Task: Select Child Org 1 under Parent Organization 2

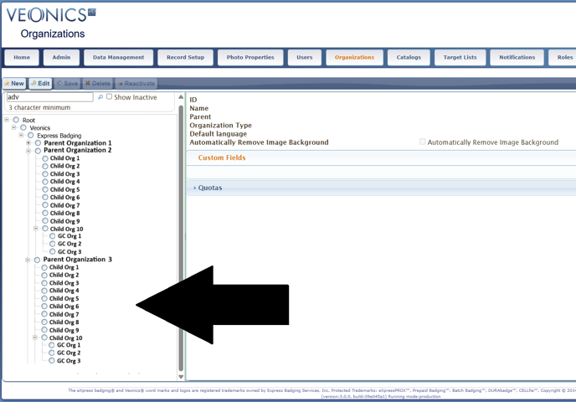Action: pos(45,158)
